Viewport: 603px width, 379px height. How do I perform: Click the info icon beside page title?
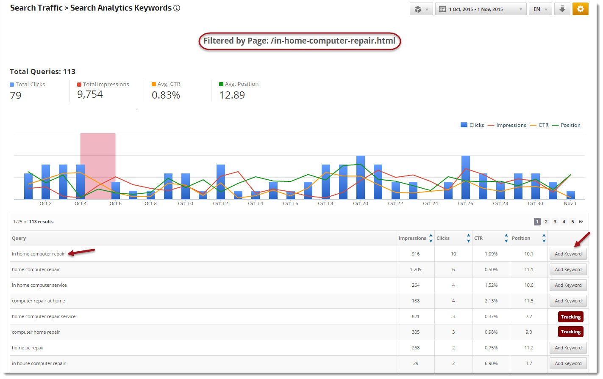click(x=177, y=8)
